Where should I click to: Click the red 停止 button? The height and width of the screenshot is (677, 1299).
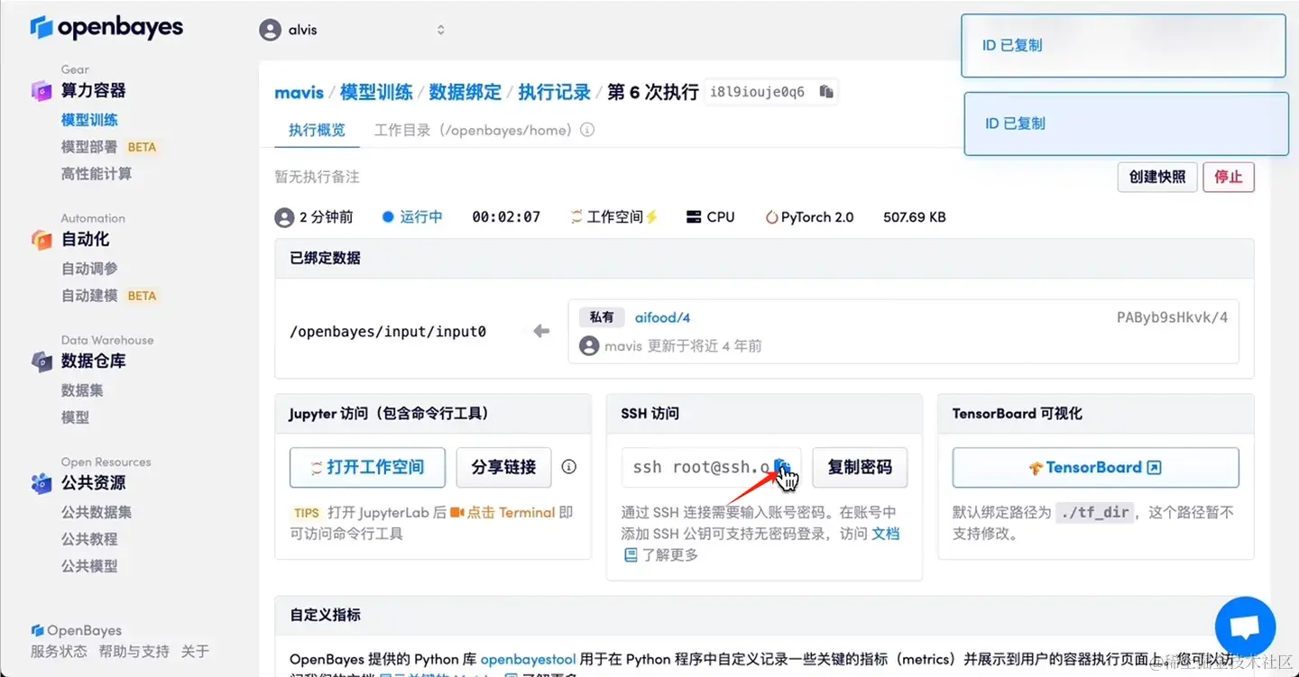[1229, 177]
